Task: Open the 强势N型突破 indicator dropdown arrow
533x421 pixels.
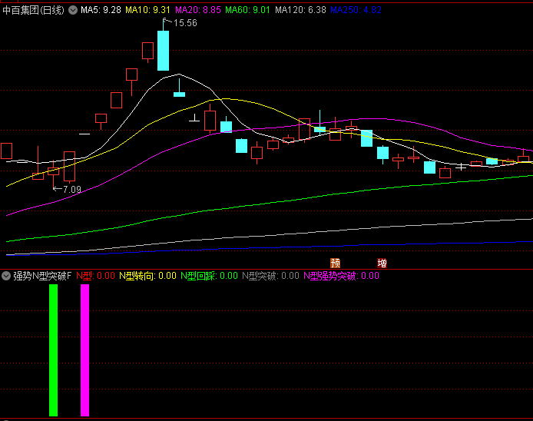Action: click(6, 276)
